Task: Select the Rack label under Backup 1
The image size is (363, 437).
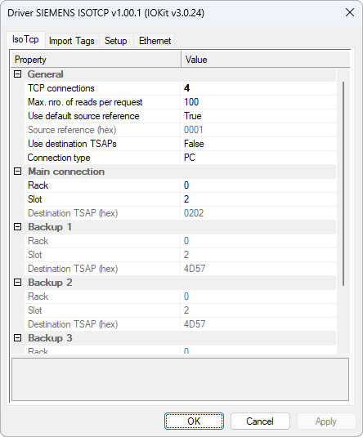Action: click(x=38, y=241)
